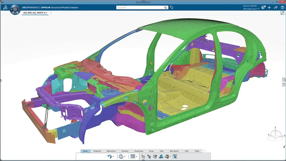This screenshot has height=161, width=286.
Task: Select the ISD_BIW_ALL_PARTS A.1 document tab
Action: [35, 13]
